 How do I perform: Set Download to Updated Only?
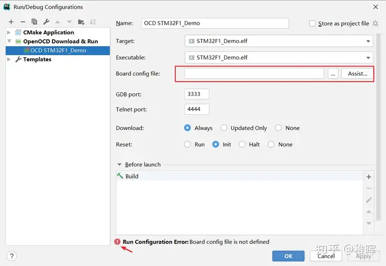224,128
